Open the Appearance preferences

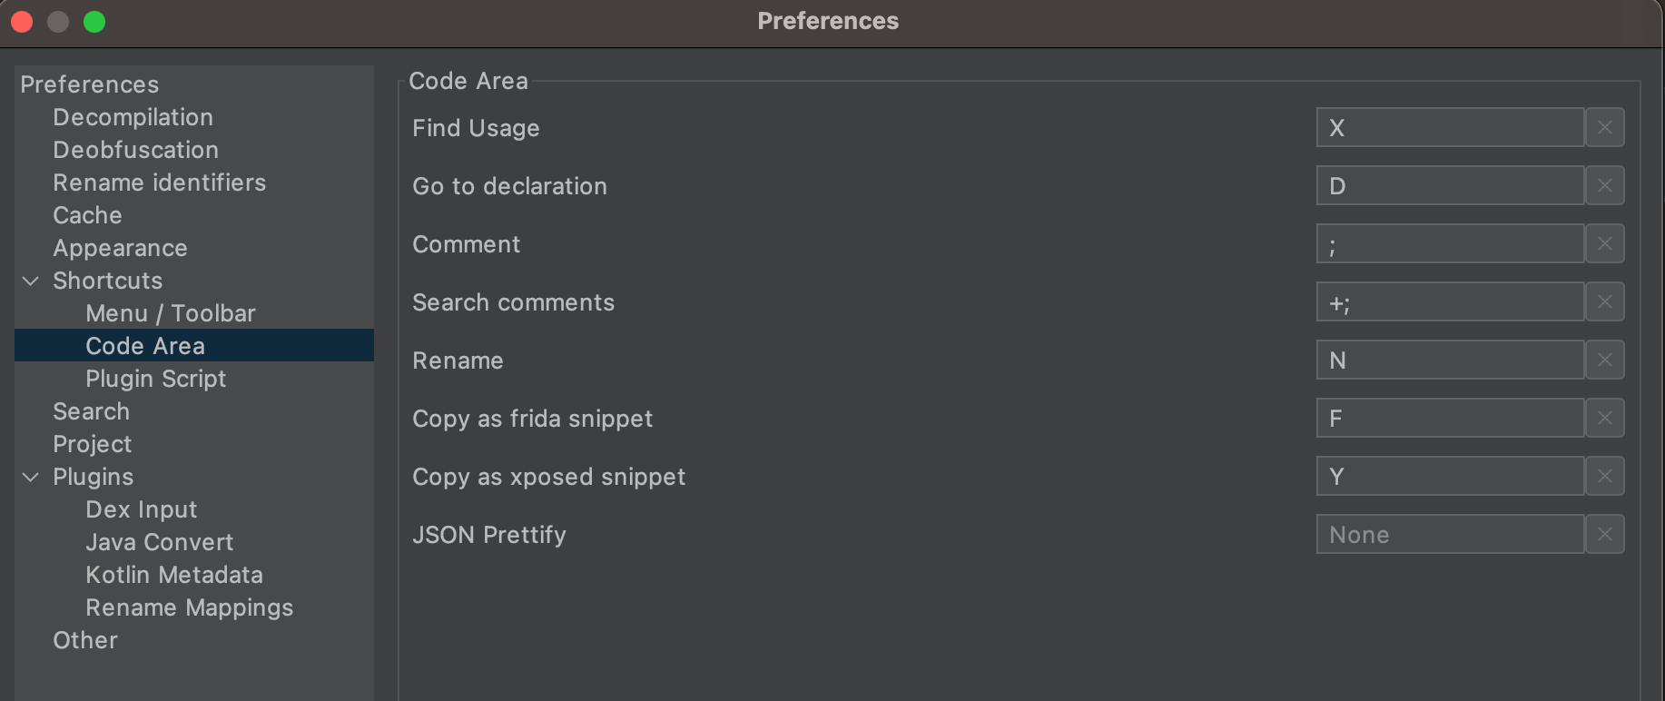click(120, 247)
